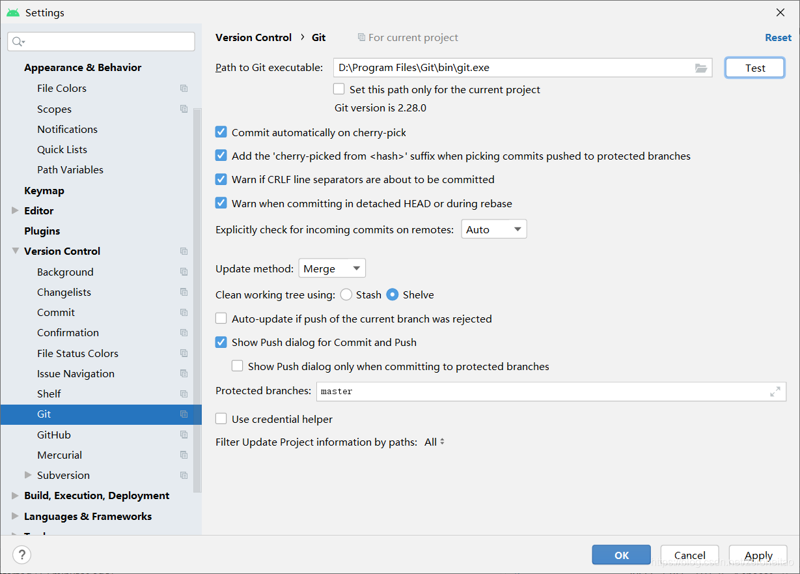Screen dimensions: 800x574
Task: Disable 'Commit automatically on cherry-pick'
Action: tap(221, 132)
